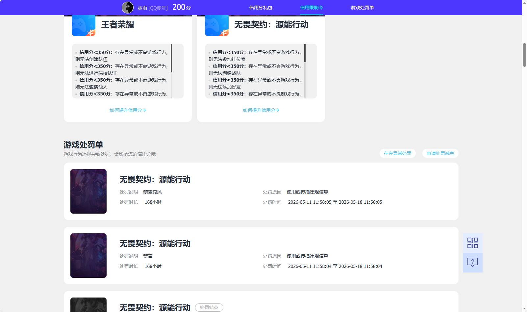Select the 信用限制令 tab
Screen dimensions: 527x312
(312, 8)
